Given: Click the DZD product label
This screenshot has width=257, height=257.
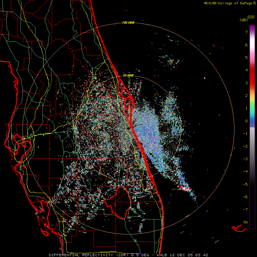Looking at the screenshot, I should coord(251,17).
